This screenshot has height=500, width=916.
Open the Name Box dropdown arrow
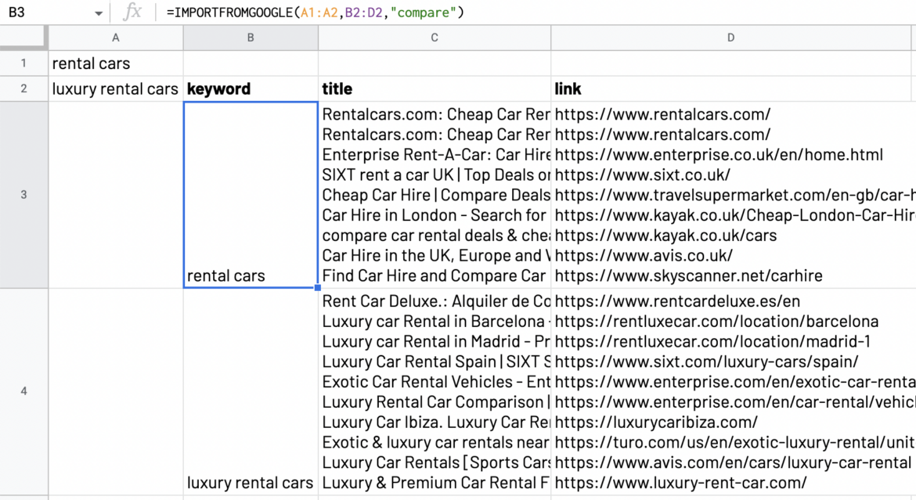(x=98, y=13)
